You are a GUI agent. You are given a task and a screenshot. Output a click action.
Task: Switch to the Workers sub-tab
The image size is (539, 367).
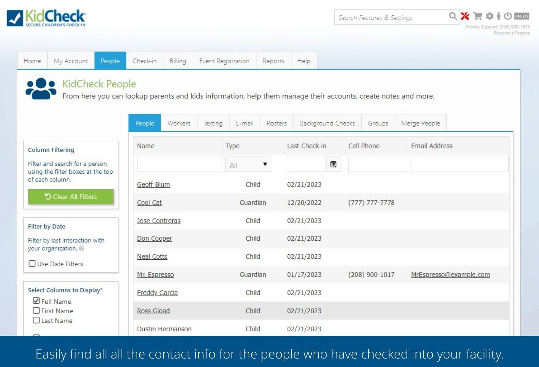pyautogui.click(x=179, y=123)
